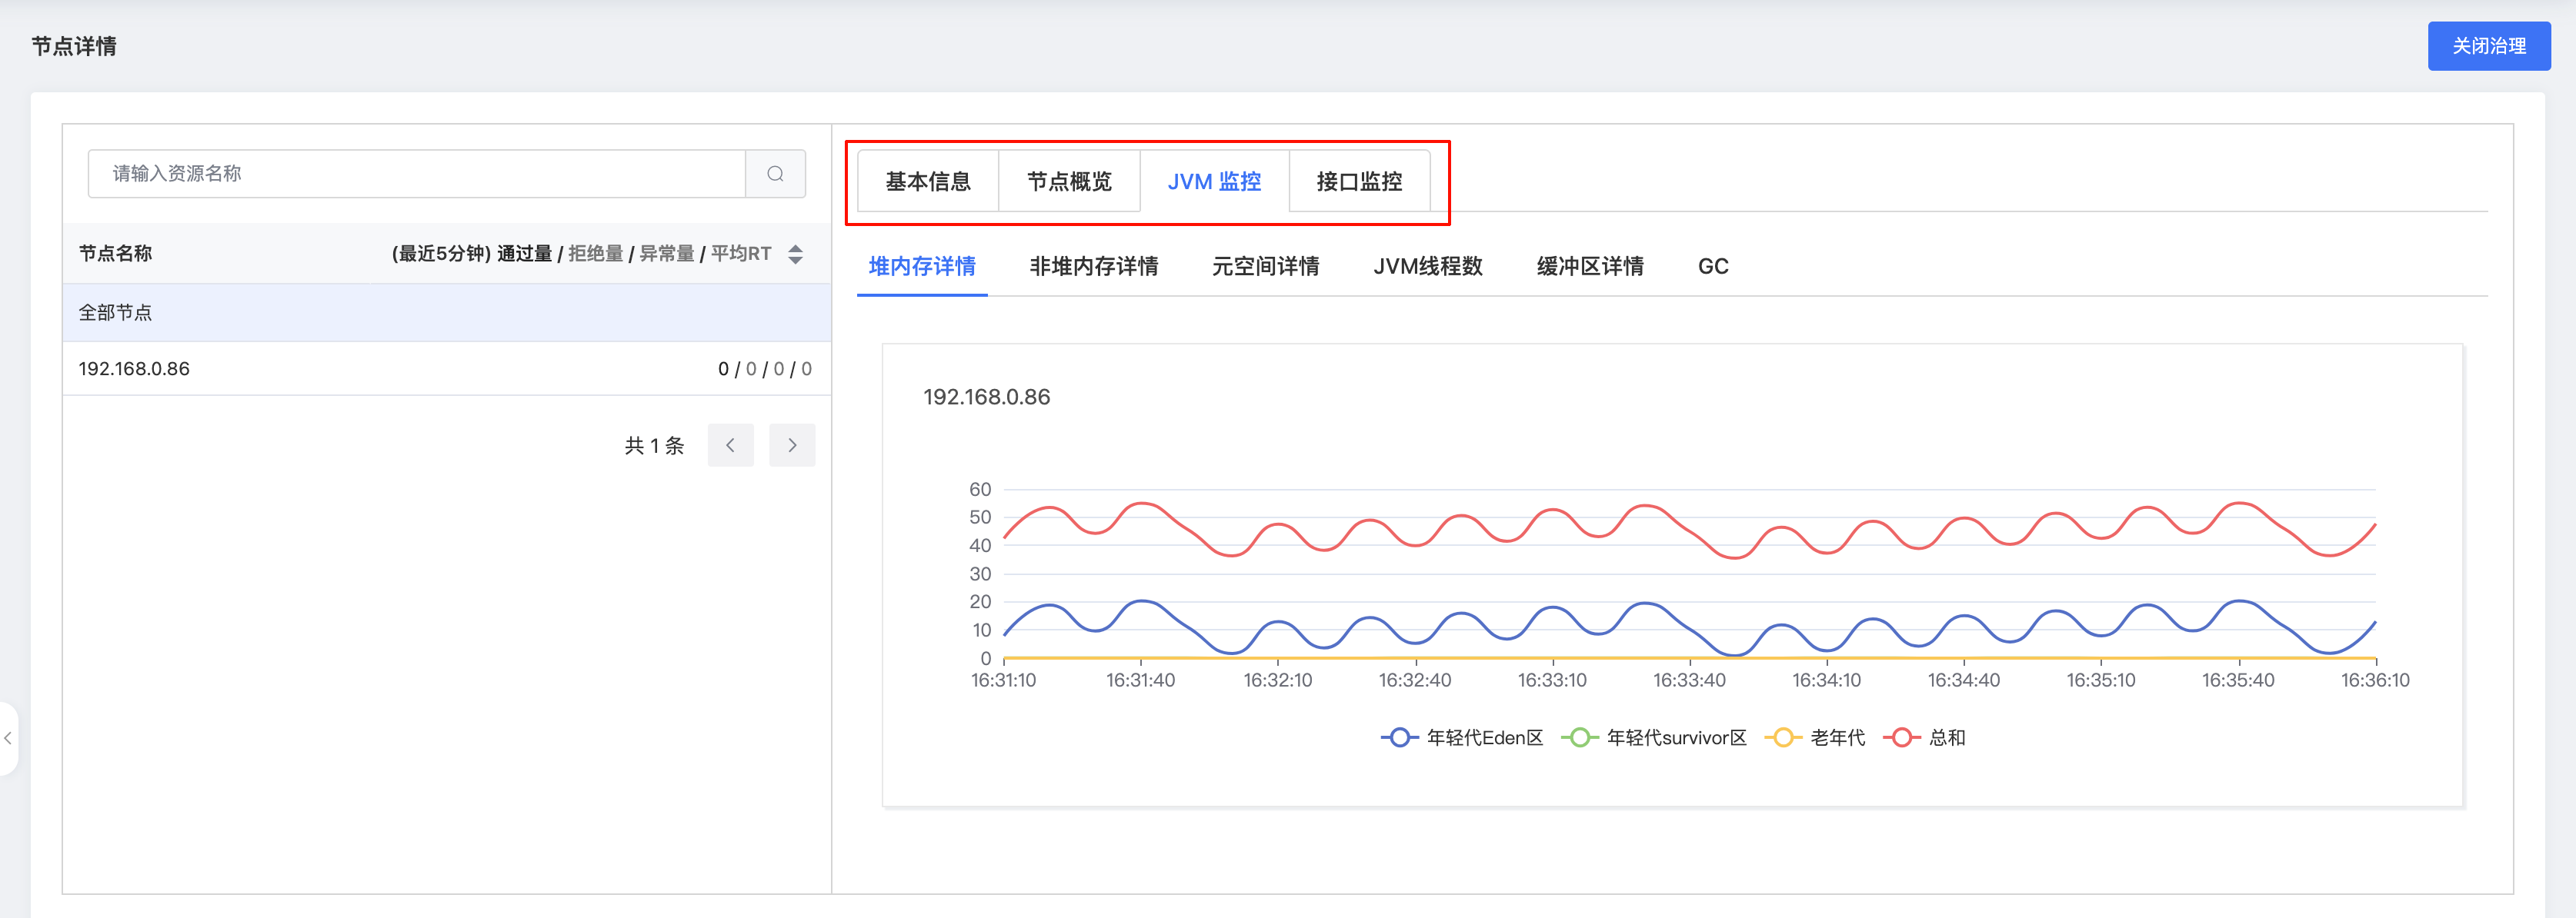The height and width of the screenshot is (918, 2576).
Task: View the GC sub-tab
Action: pyautogui.click(x=1712, y=267)
